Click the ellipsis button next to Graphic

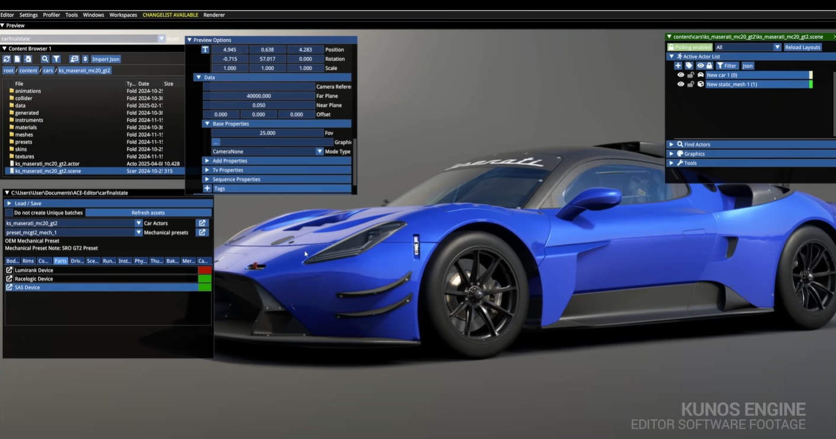216,142
